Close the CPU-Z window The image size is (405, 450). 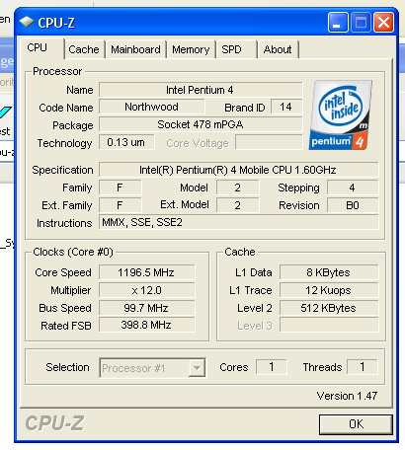384,23
